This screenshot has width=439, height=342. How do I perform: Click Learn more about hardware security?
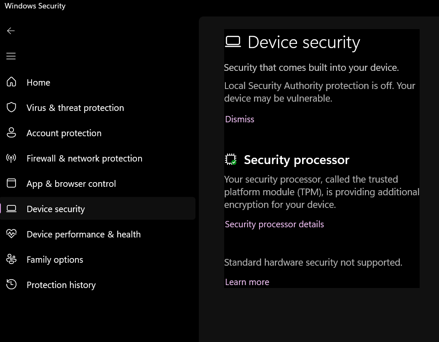coord(247,282)
